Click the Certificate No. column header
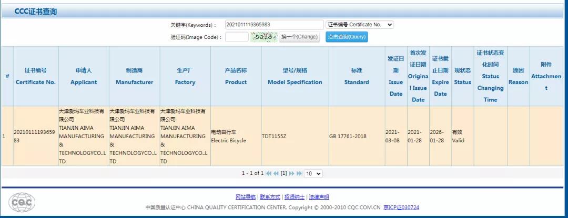 point(36,76)
